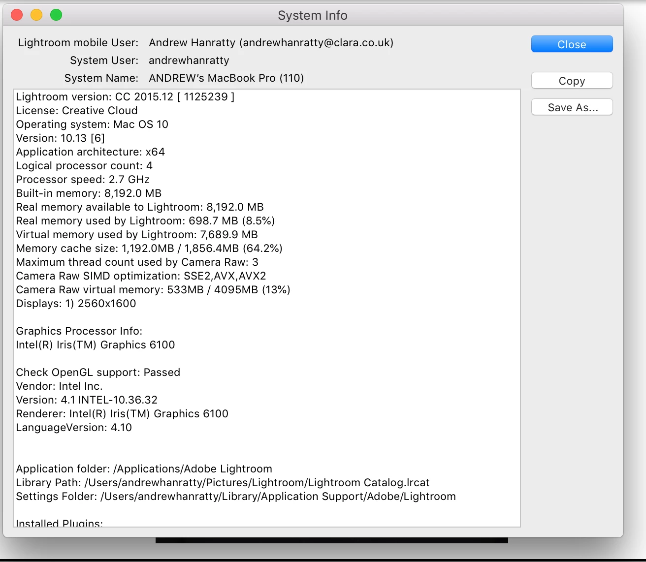The width and height of the screenshot is (646, 562).
Task: Select Processor speed: 2.7 GHz line
Action: pos(83,179)
